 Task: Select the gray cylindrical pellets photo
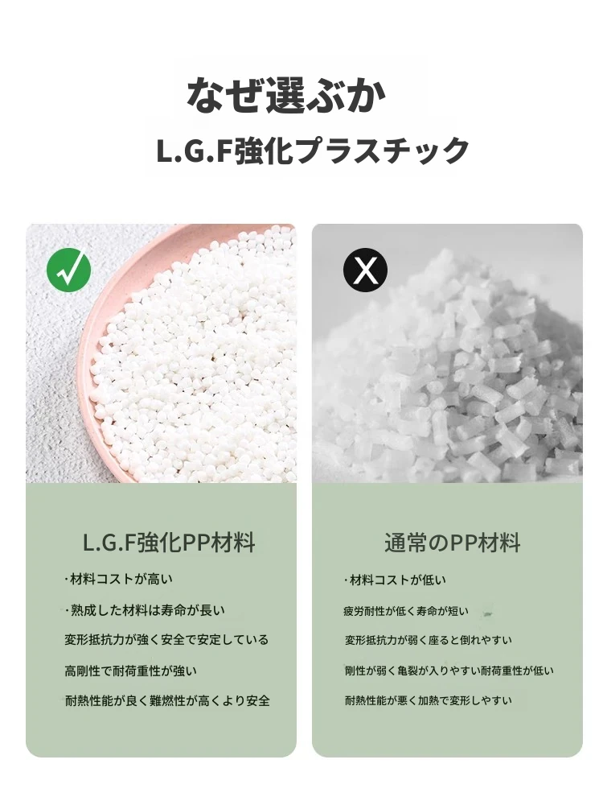point(447,353)
